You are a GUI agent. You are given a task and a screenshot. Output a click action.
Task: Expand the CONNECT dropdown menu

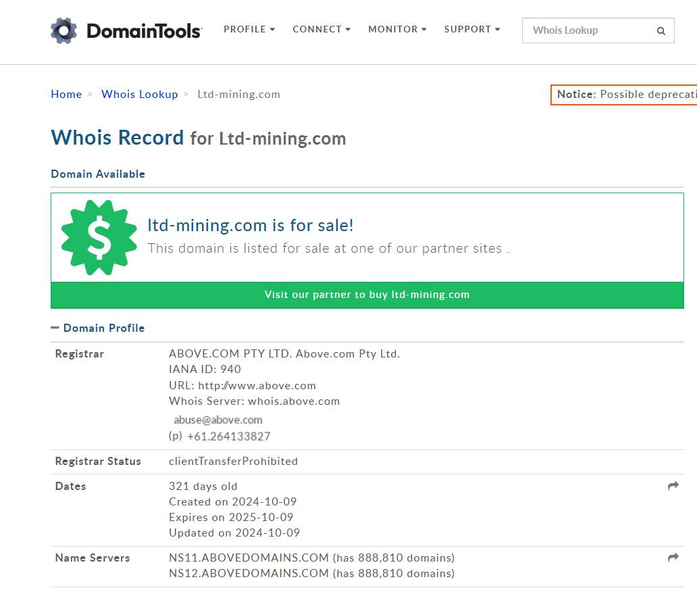coord(321,29)
